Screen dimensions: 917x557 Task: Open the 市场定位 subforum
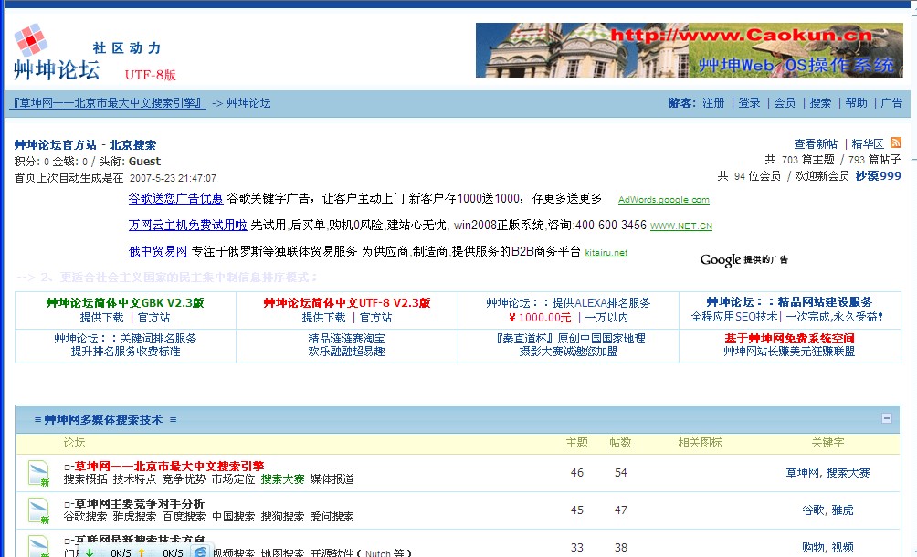pyautogui.click(x=233, y=479)
